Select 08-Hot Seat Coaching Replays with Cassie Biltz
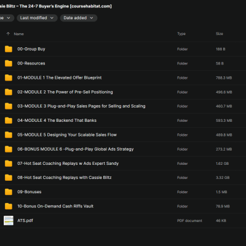246x246 pixels. 65,178
